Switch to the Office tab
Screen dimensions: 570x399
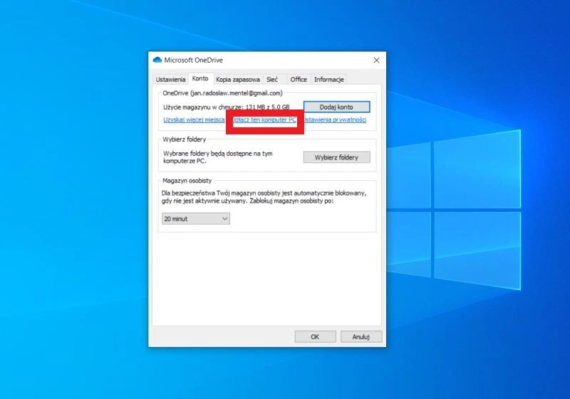pyautogui.click(x=299, y=80)
